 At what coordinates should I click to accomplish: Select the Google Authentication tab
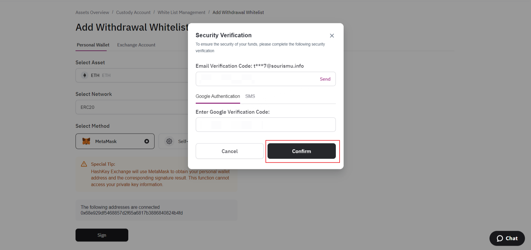pos(218,96)
